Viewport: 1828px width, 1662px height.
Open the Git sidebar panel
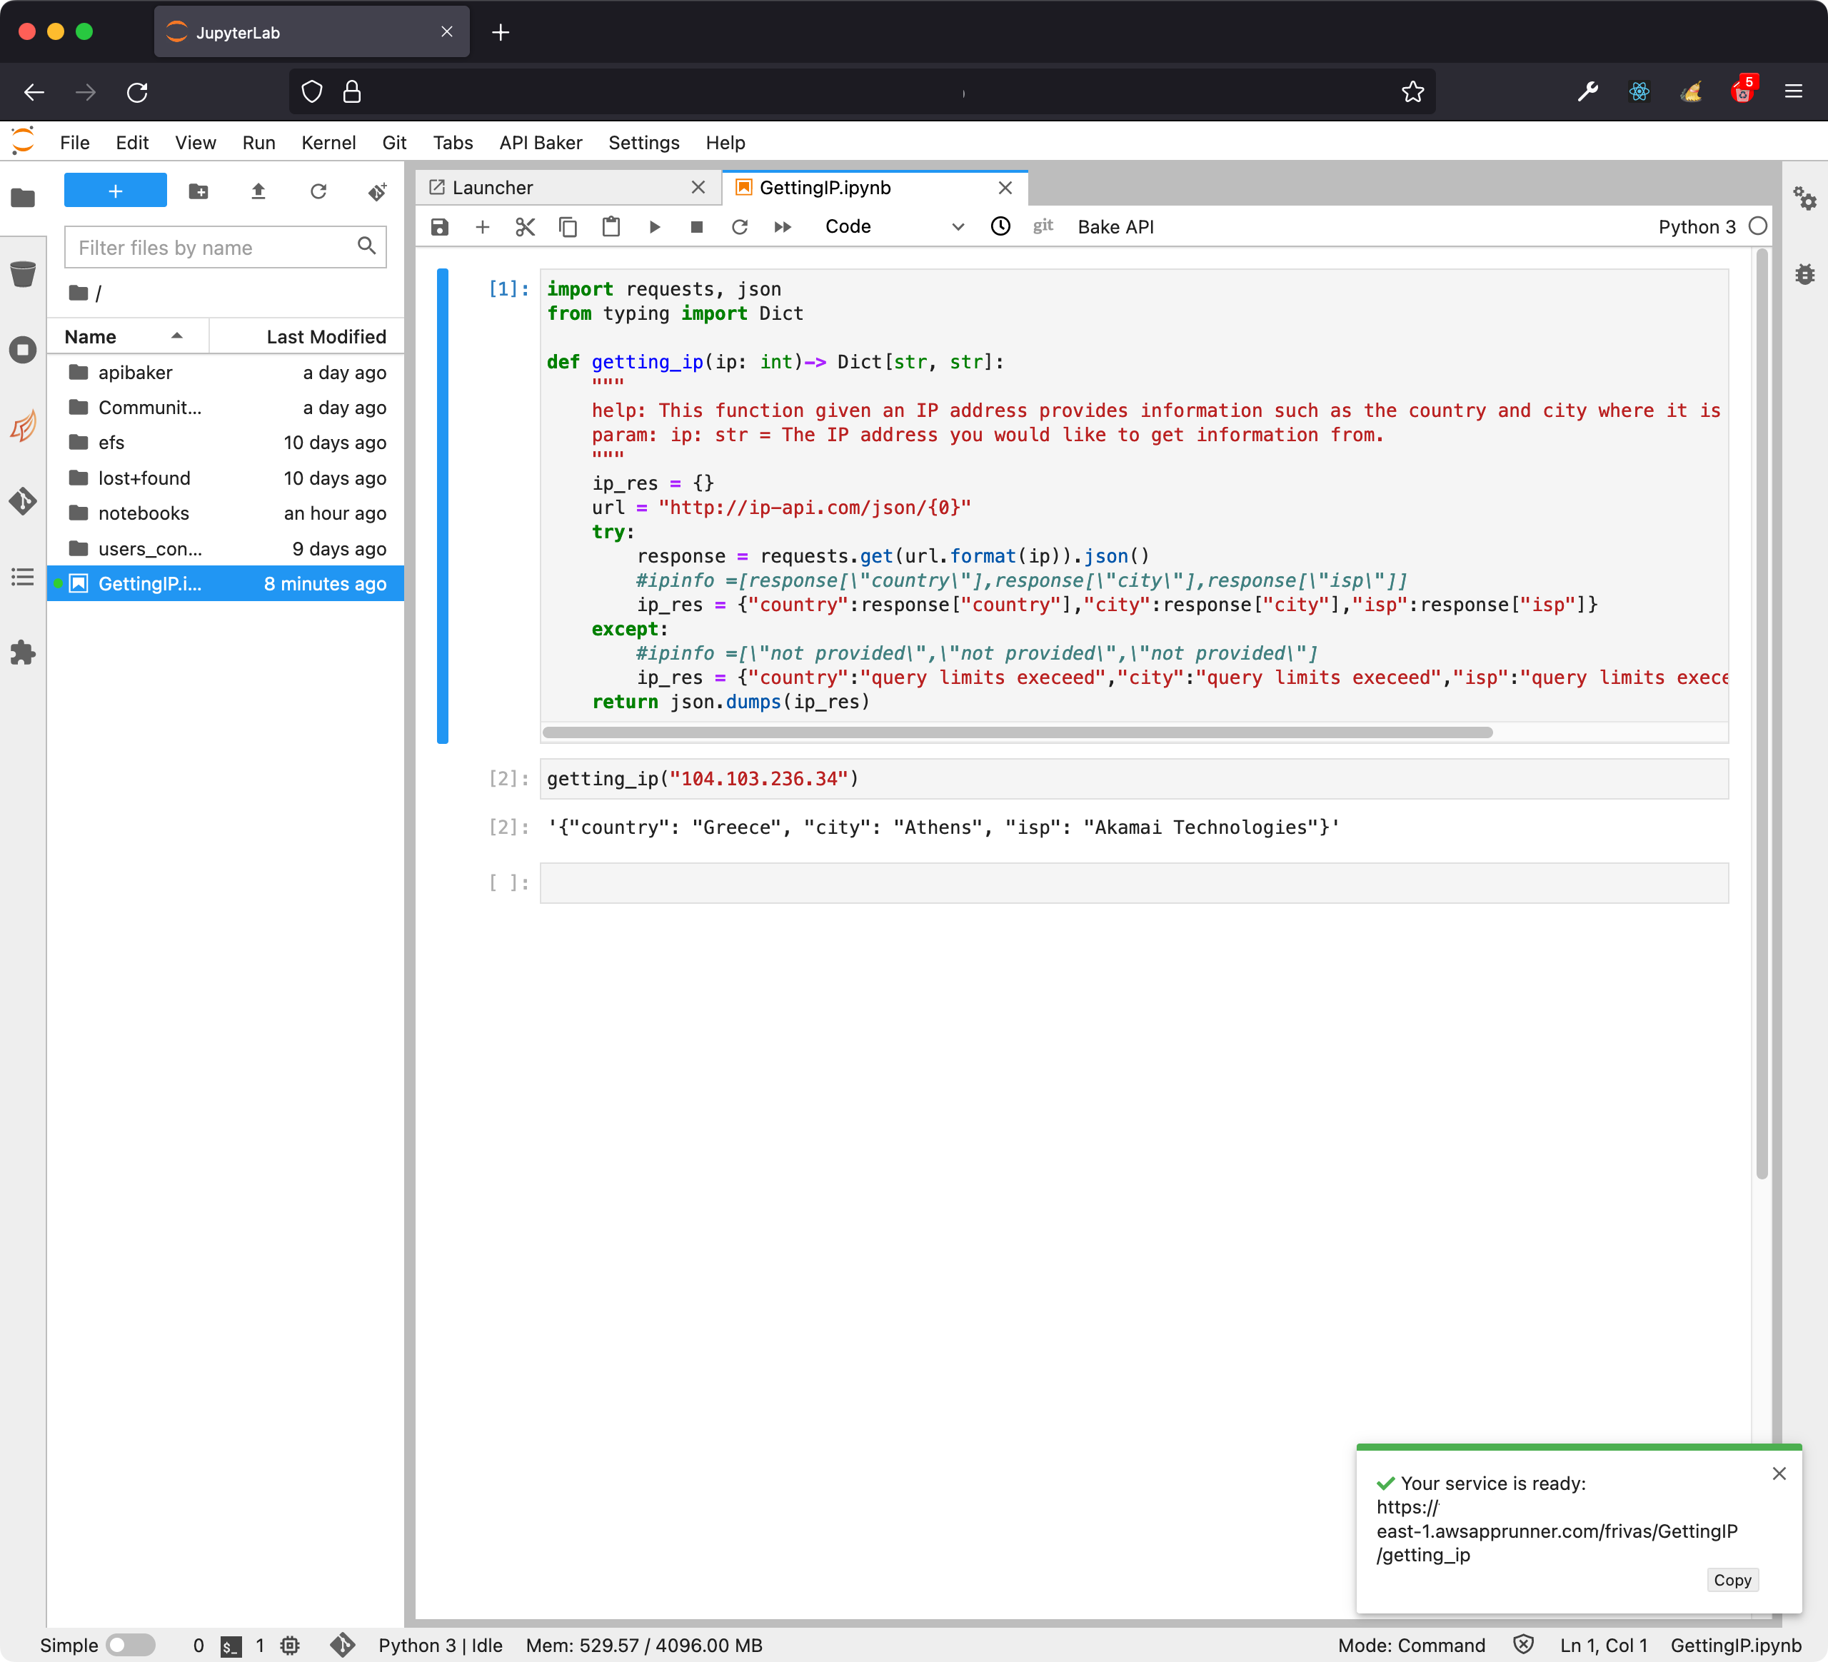[x=23, y=501]
